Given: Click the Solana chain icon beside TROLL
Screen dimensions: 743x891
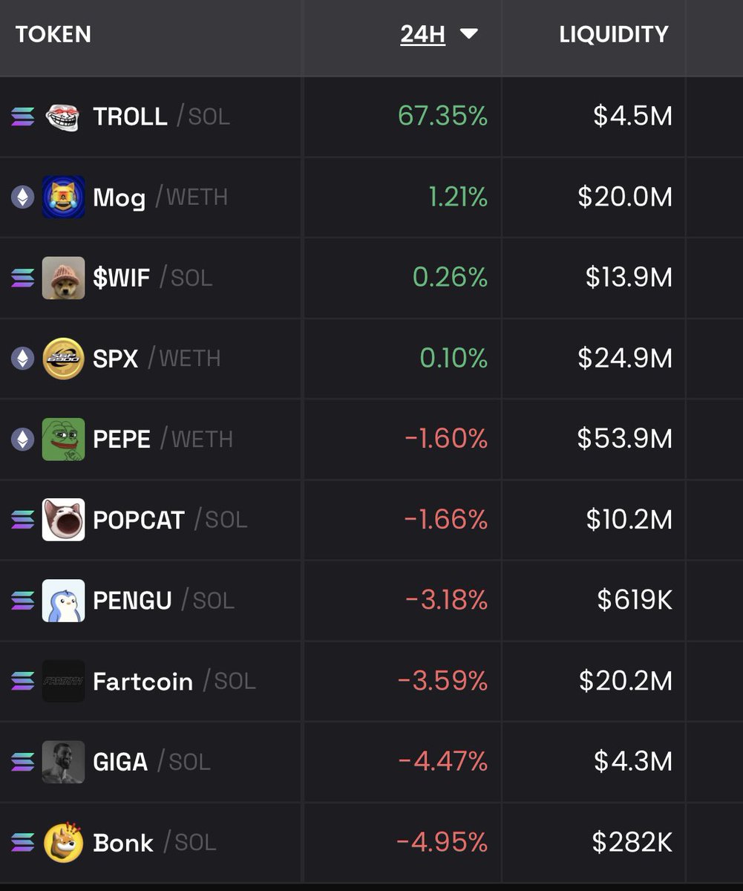Looking at the screenshot, I should click(22, 117).
